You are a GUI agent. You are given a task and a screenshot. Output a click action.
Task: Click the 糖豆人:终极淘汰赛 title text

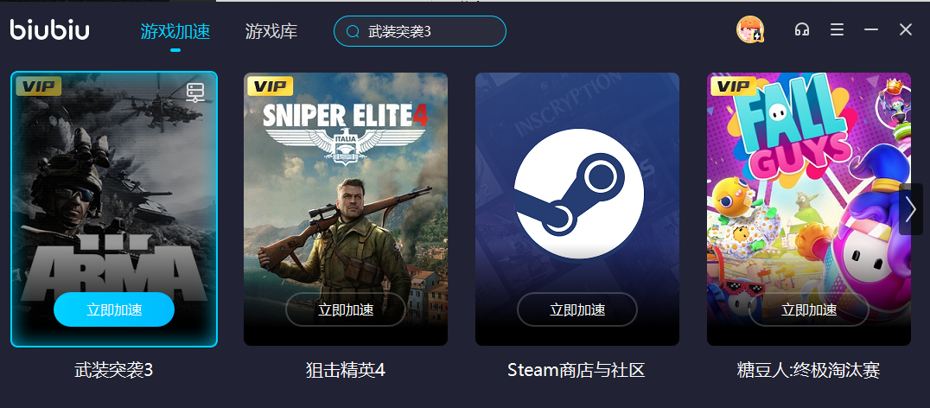808,371
